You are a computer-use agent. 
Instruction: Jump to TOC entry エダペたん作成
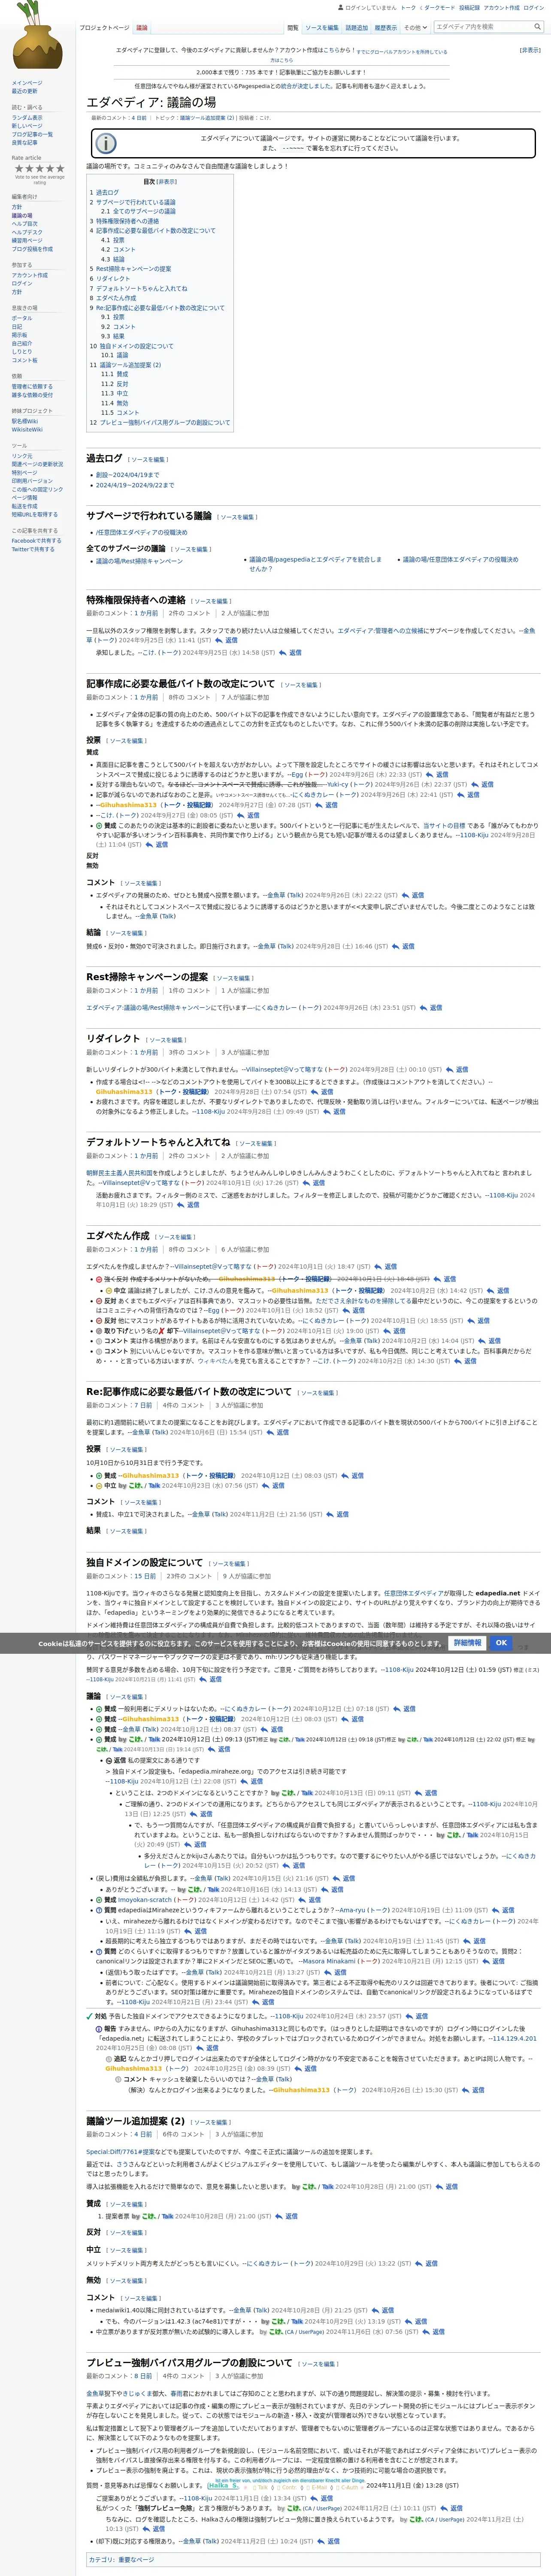[x=116, y=298]
